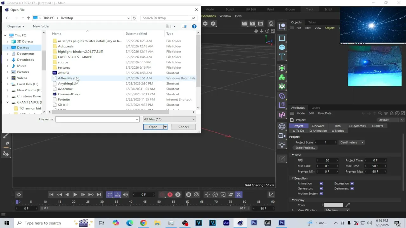The width and height of the screenshot is (406, 228).
Task: Toggle loop playback mode button
Action: click(110, 194)
